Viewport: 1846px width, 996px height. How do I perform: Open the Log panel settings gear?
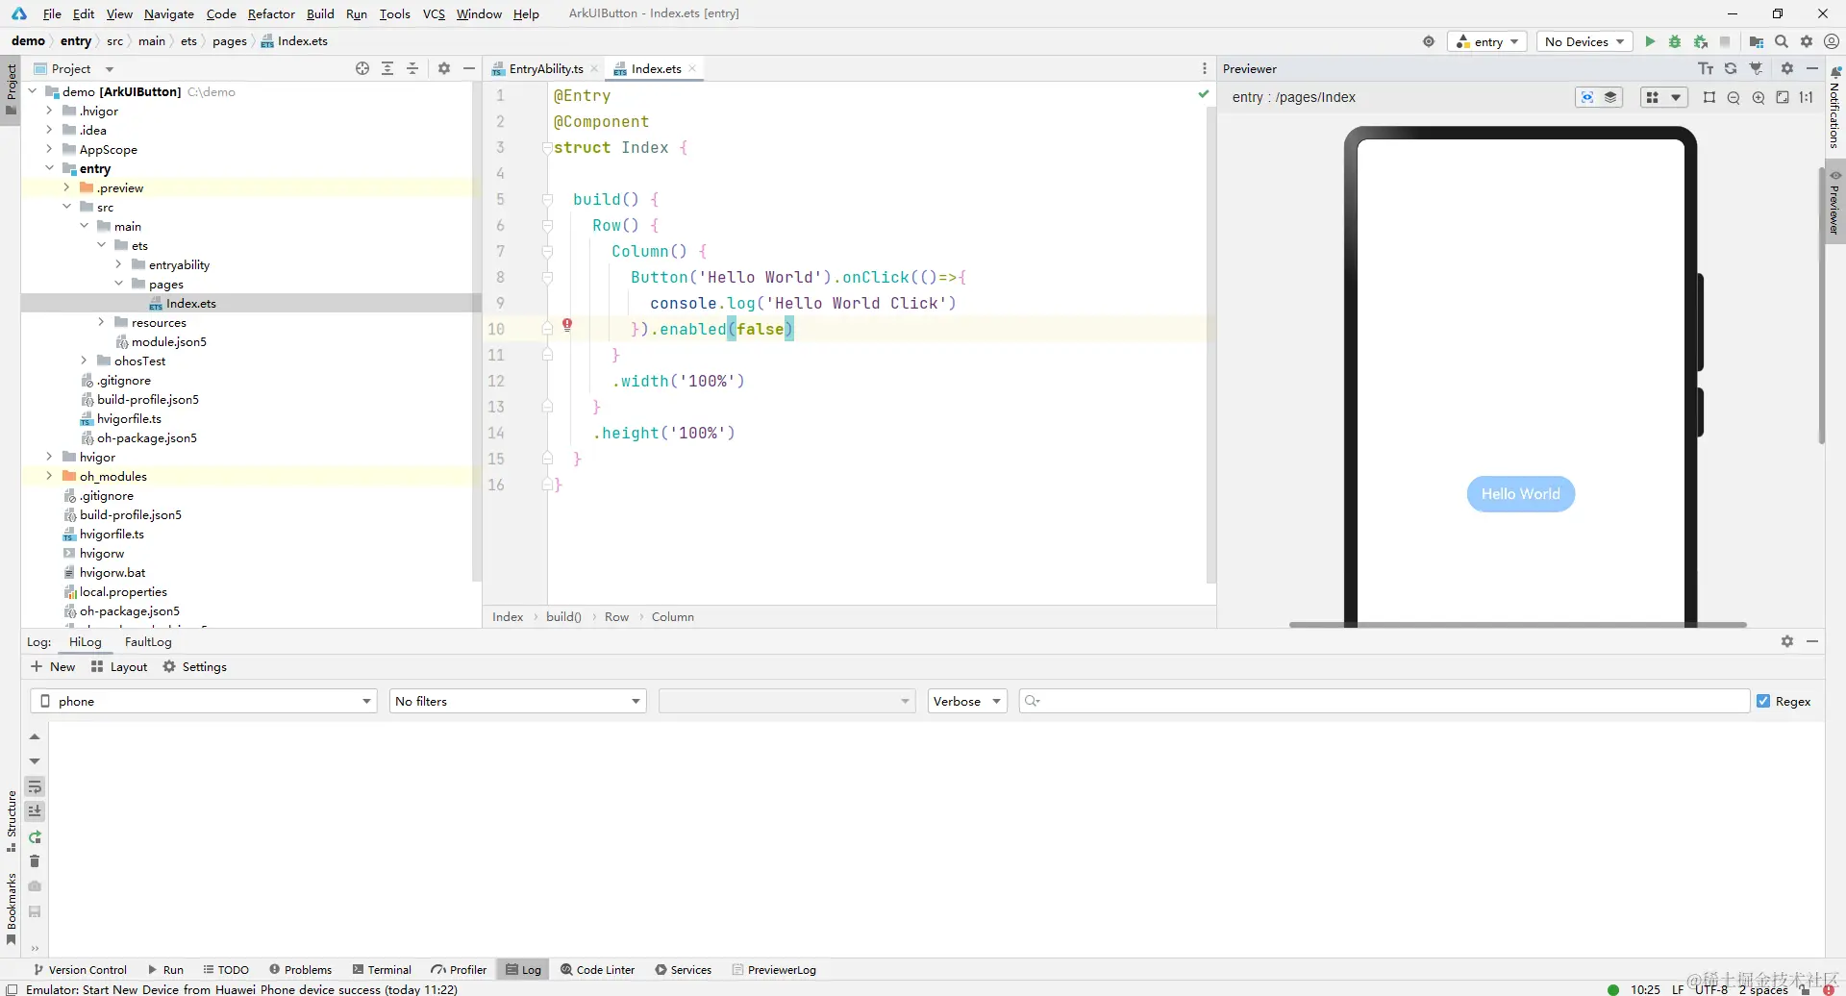click(x=1787, y=641)
